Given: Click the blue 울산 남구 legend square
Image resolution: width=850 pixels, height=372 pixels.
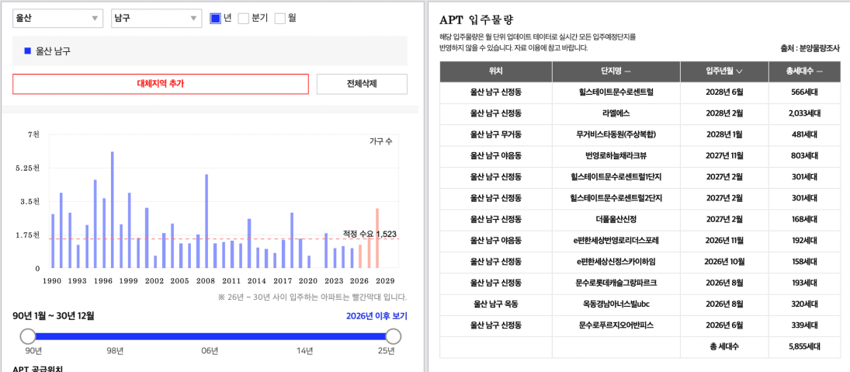Looking at the screenshot, I should tap(28, 51).
